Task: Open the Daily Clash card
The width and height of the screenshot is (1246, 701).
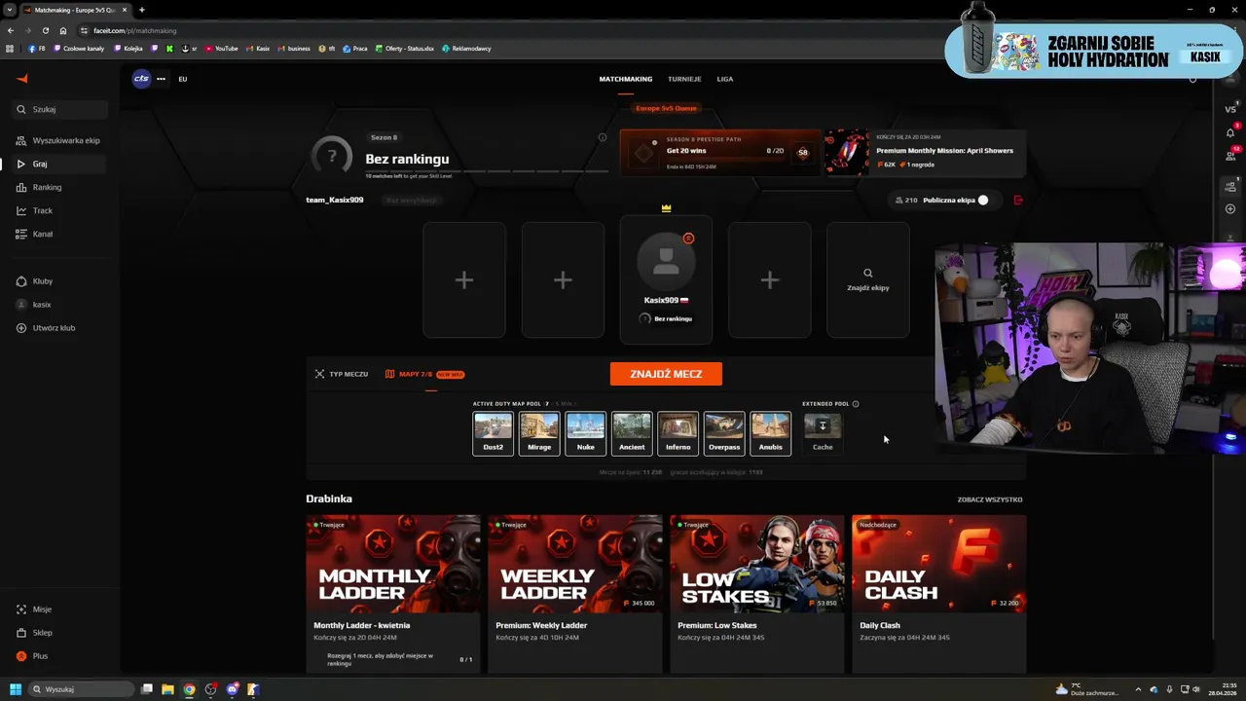Action: [939, 594]
